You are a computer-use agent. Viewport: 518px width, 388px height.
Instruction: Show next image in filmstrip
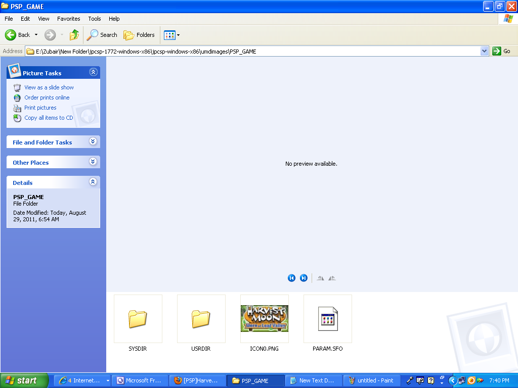coord(304,278)
